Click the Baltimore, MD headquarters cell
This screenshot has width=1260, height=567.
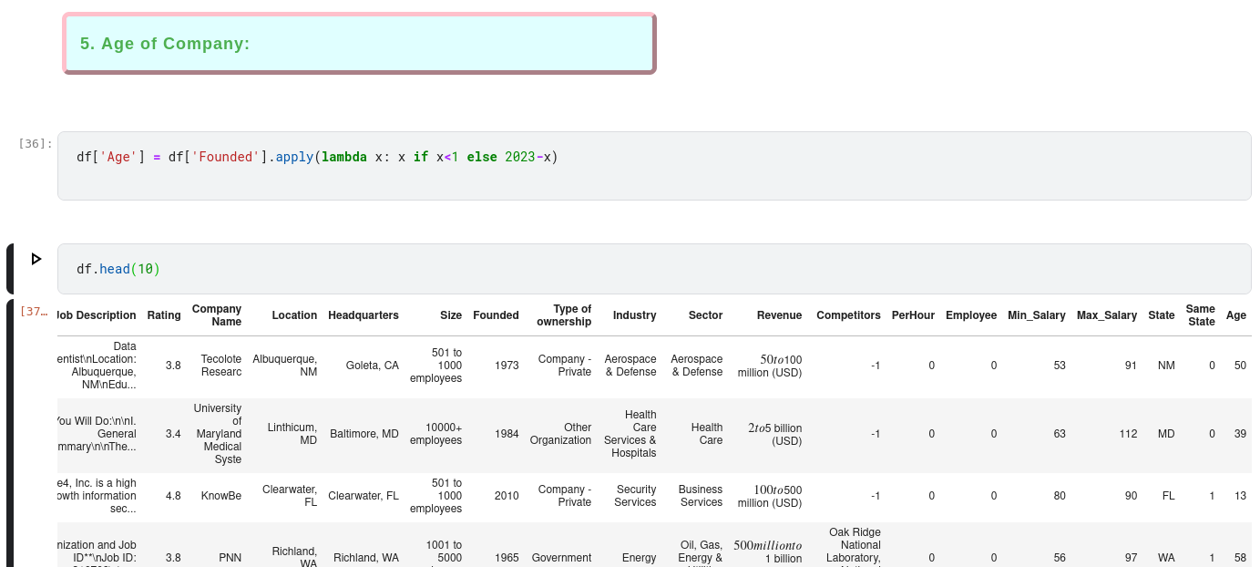point(364,434)
